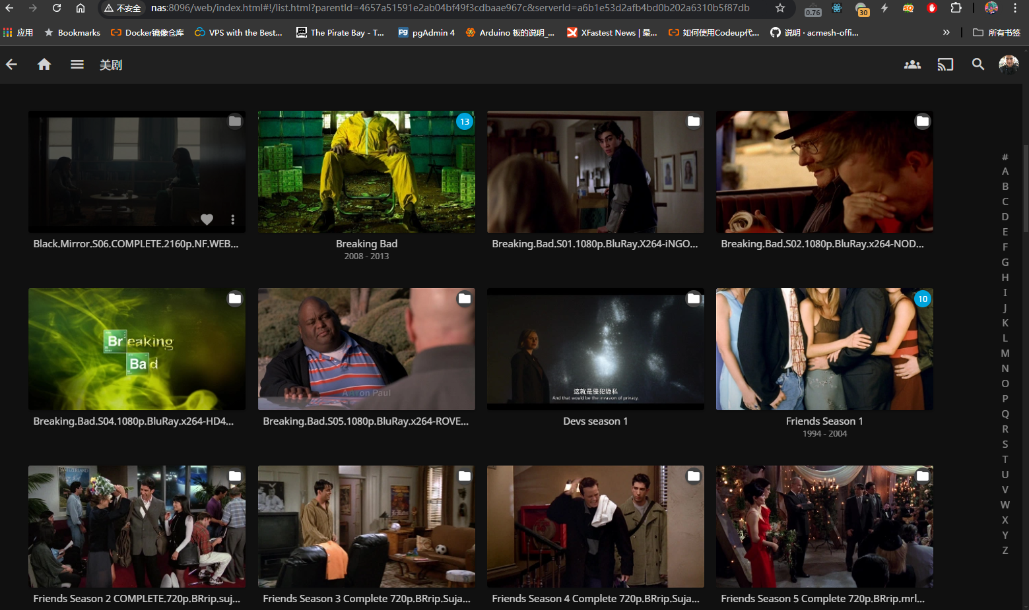Screen dimensions: 1029x610
Task: Click folder badge on Friends Season 3 card
Action: (x=465, y=475)
